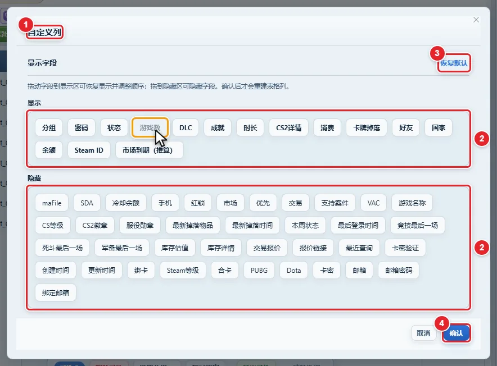Click the hidden SDA chip

coord(87,203)
